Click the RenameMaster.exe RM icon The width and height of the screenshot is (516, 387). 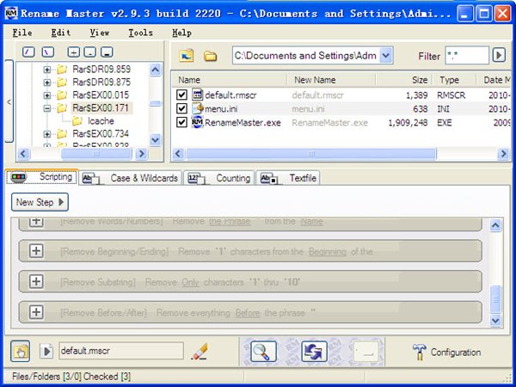197,122
